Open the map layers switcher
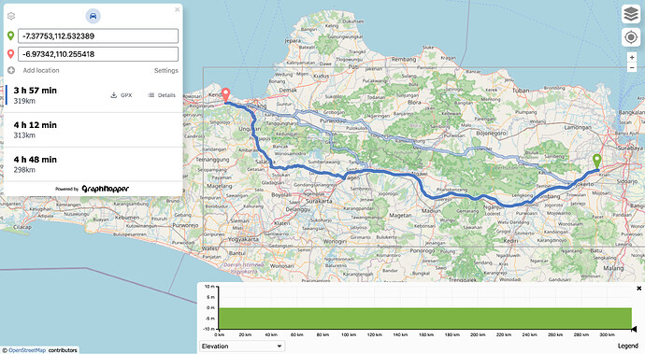 [631, 14]
